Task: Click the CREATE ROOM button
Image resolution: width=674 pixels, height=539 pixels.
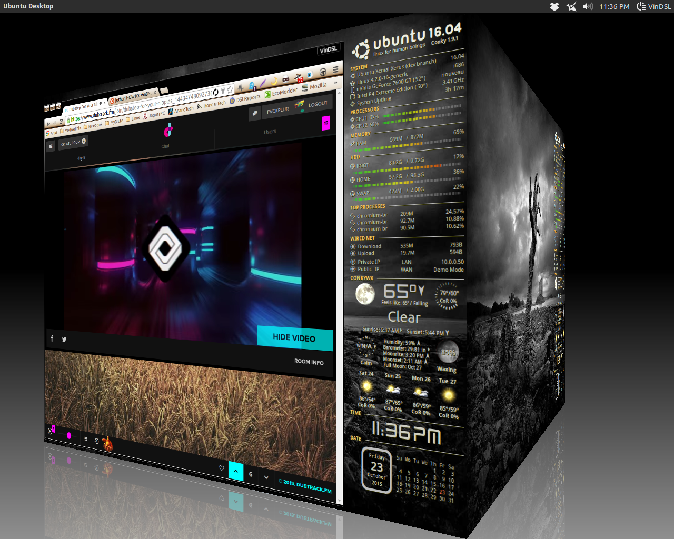Action: 73,142
